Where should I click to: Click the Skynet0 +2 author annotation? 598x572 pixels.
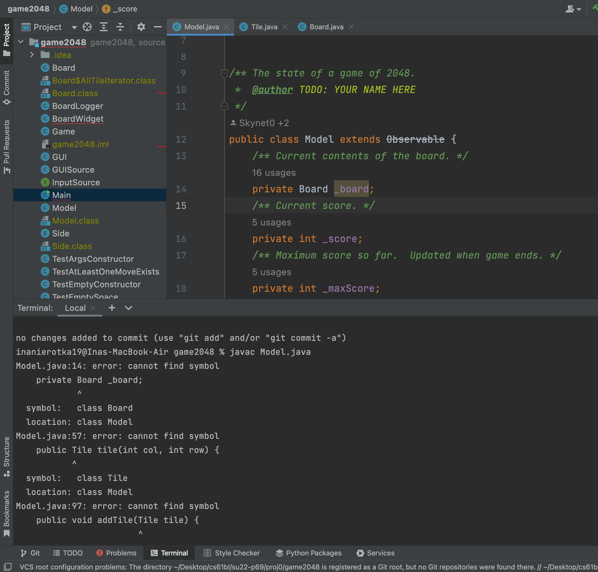point(260,123)
